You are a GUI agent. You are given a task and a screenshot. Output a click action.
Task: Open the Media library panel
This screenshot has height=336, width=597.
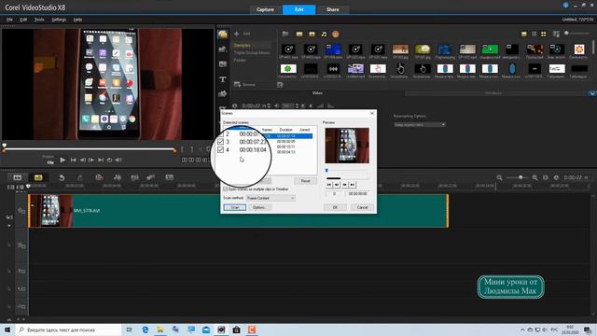click(x=223, y=35)
